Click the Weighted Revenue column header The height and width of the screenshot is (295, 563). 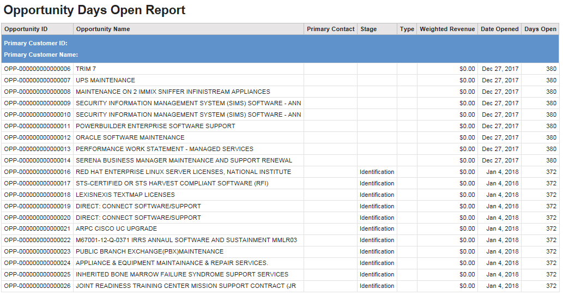click(x=447, y=29)
